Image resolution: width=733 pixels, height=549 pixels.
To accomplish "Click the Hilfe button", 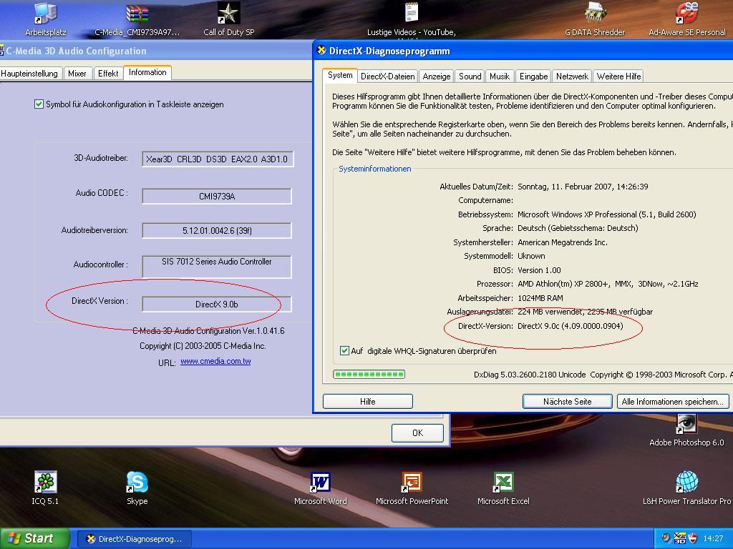I will click(367, 402).
